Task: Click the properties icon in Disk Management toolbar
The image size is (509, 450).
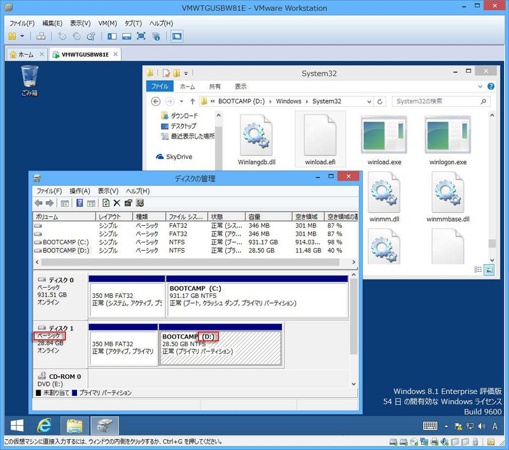Action: pyautogui.click(x=129, y=203)
